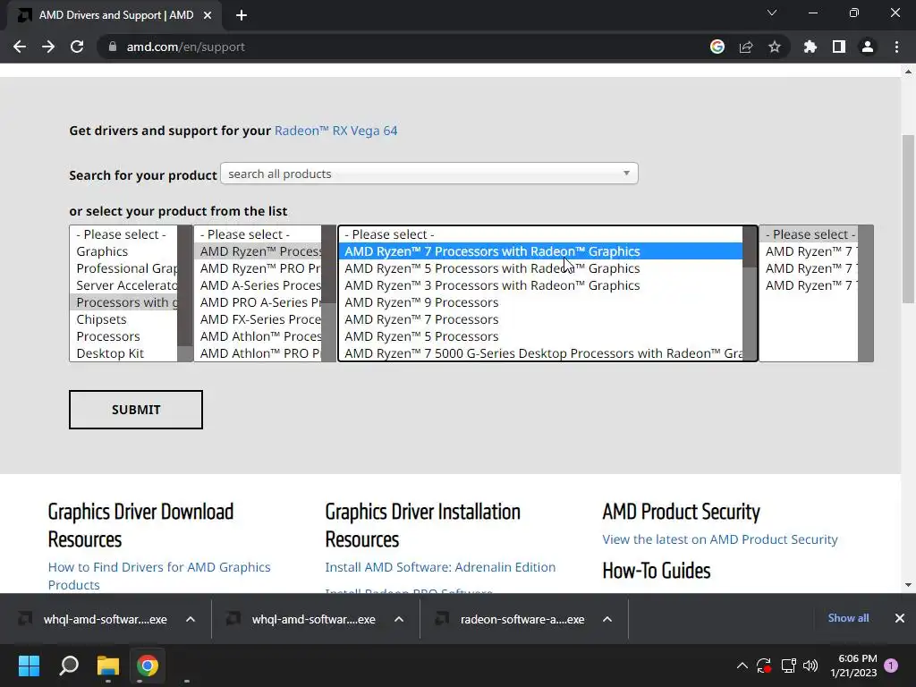916x687 pixels.
Task: Select AMD PRO A-Series Processors in second list
Action: point(258,302)
